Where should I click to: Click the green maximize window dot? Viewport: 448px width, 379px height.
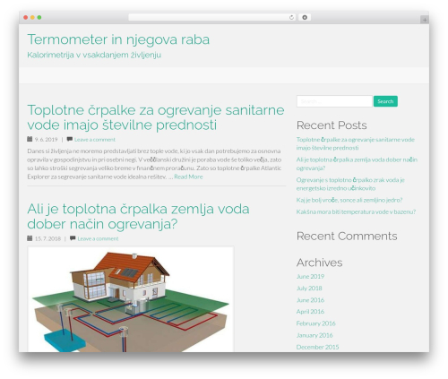tap(39, 18)
